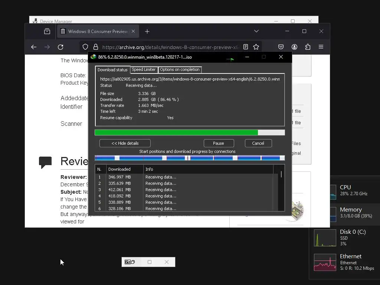Screen dimensions: 380x285
Task: Click the IDM download dialog title icon
Action: (x=93, y=57)
